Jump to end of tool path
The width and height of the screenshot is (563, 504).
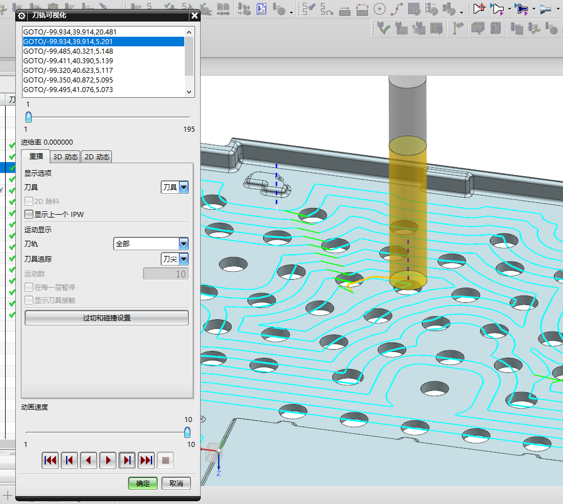point(146,460)
